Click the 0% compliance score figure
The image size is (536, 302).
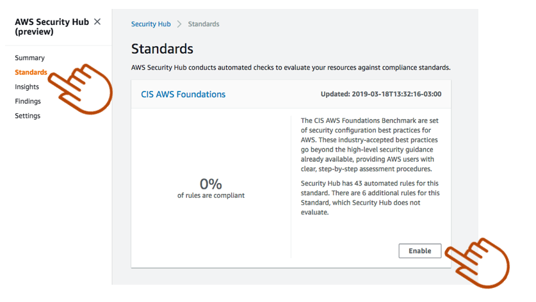click(211, 184)
